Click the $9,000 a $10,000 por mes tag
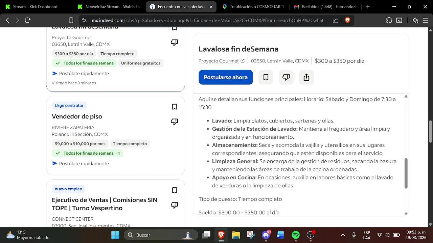Image resolution: width=433 pixels, height=243 pixels. pyautogui.click(x=80, y=144)
